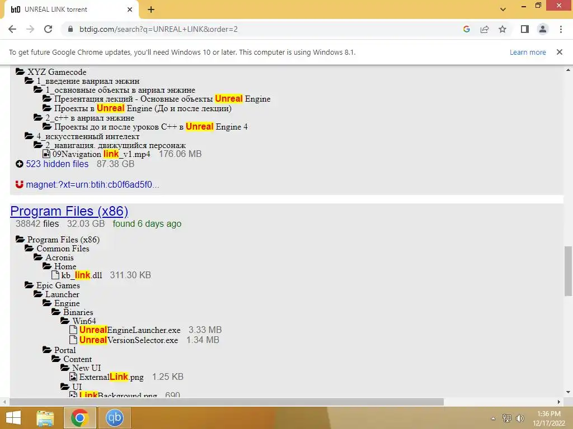Image resolution: width=573 pixels, height=429 pixels.
Task: Click the vertical scrollbar up arrow
Action: pos(568,70)
